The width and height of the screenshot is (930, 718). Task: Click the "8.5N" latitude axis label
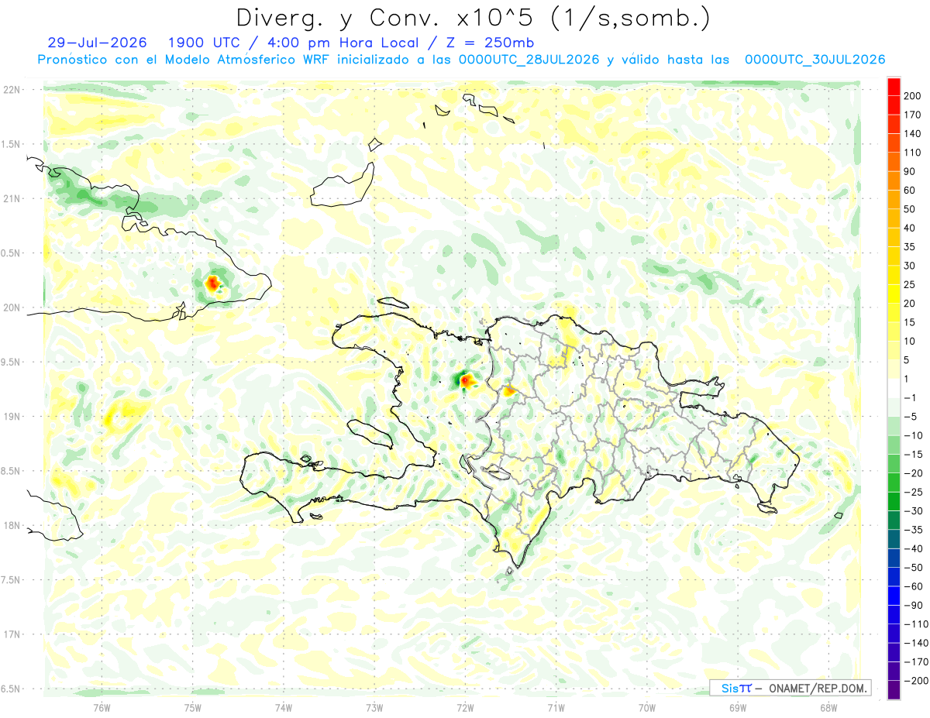click(x=12, y=471)
